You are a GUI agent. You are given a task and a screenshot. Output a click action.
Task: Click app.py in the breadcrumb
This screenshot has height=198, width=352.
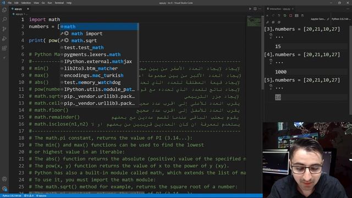coord(19,14)
